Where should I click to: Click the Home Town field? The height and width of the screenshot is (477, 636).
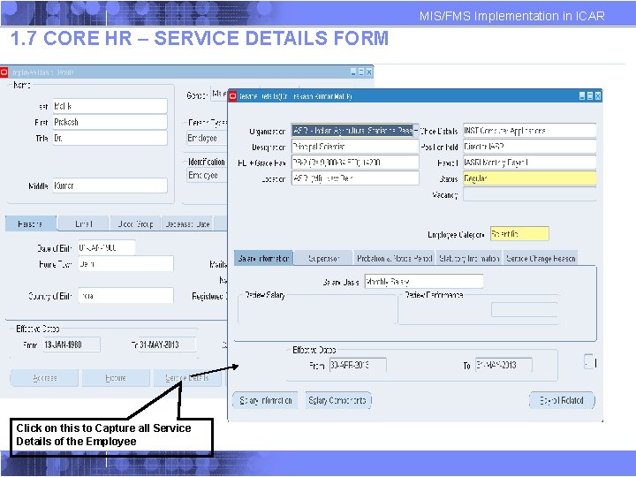click(x=125, y=263)
